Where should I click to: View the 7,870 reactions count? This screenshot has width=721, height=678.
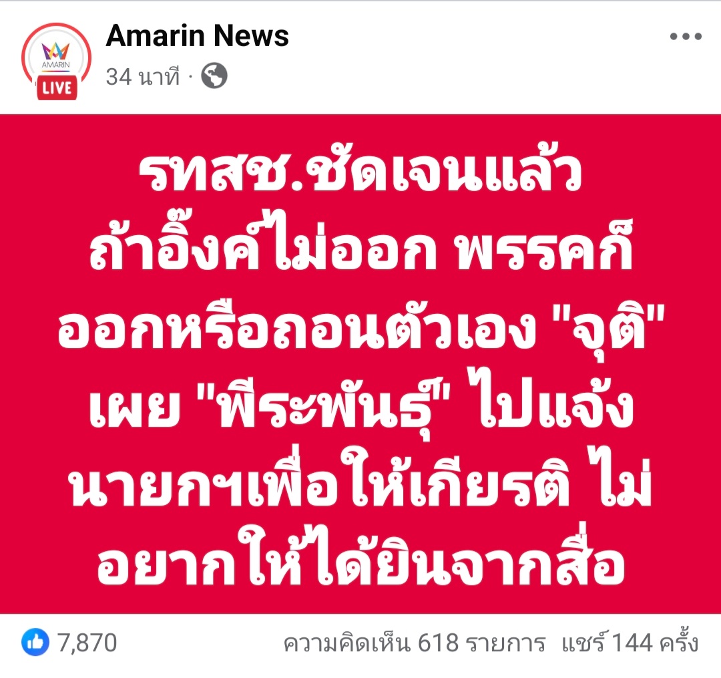click(x=87, y=643)
